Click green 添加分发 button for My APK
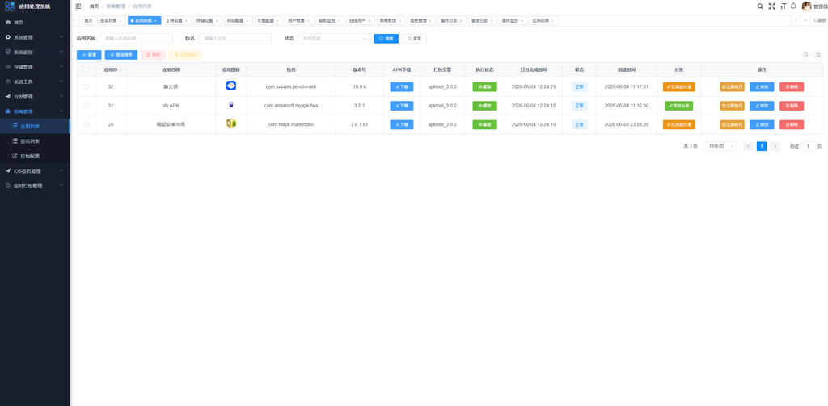 tap(679, 106)
